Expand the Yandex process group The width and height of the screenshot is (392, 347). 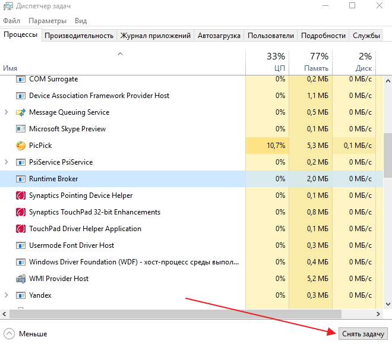pyautogui.click(x=7, y=295)
